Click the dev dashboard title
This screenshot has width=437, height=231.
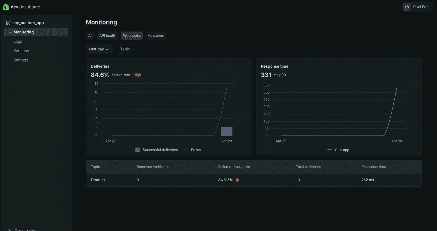coord(25,7)
